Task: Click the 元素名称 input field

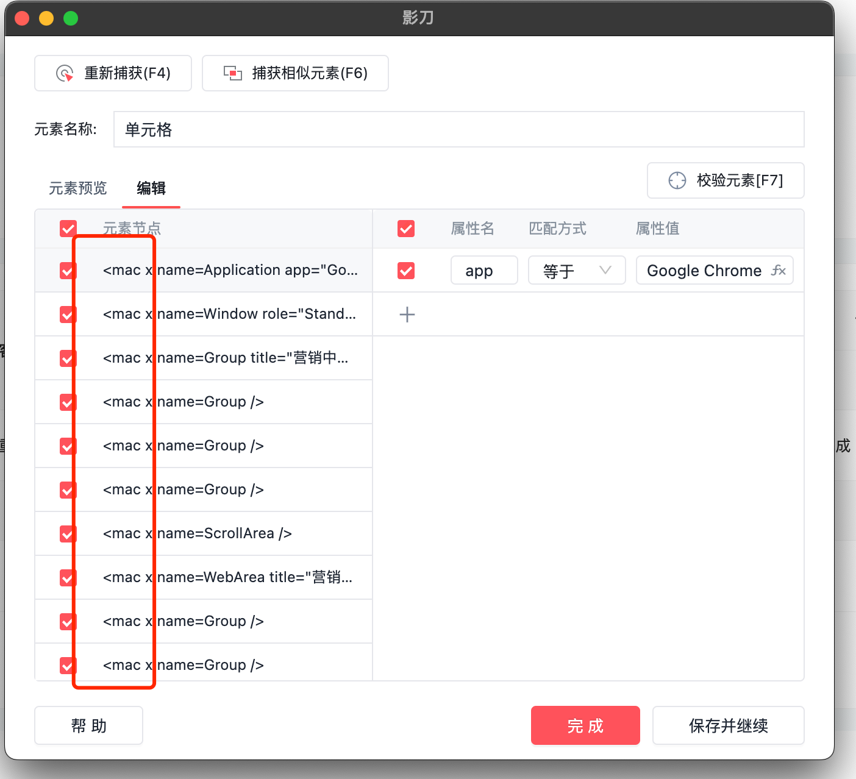Action: tap(458, 129)
